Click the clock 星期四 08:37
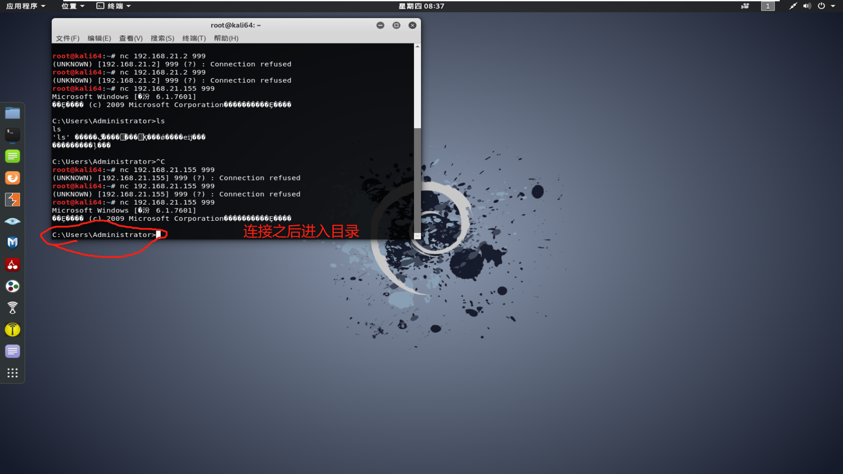The height and width of the screenshot is (474, 843). [x=421, y=6]
